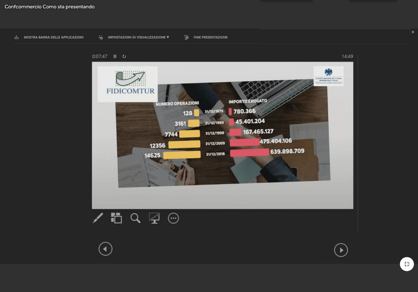Advance to the next slide arrow
The height and width of the screenshot is (292, 418).
341,250
